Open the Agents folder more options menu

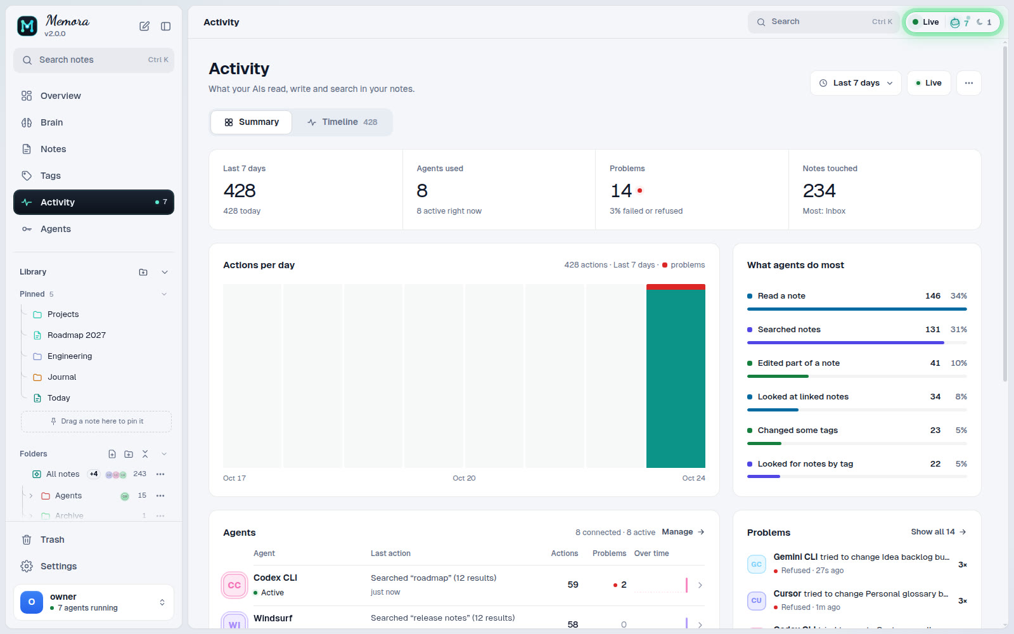click(x=160, y=496)
